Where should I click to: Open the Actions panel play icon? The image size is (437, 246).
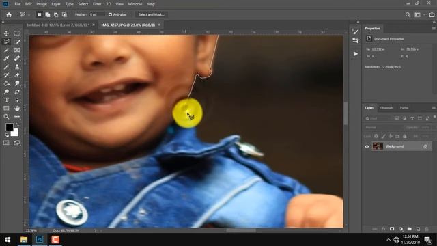[355, 54]
